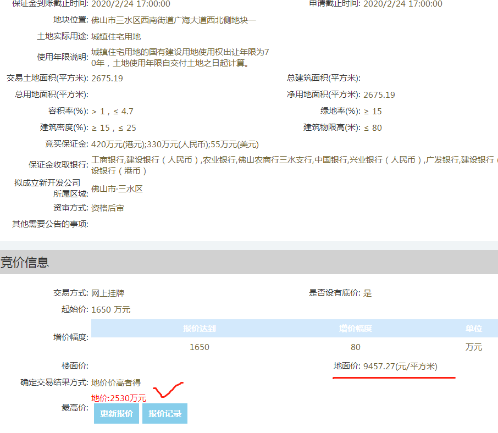Click the 万元 unit cell in table
This screenshot has width=498, height=433.
pos(473,347)
